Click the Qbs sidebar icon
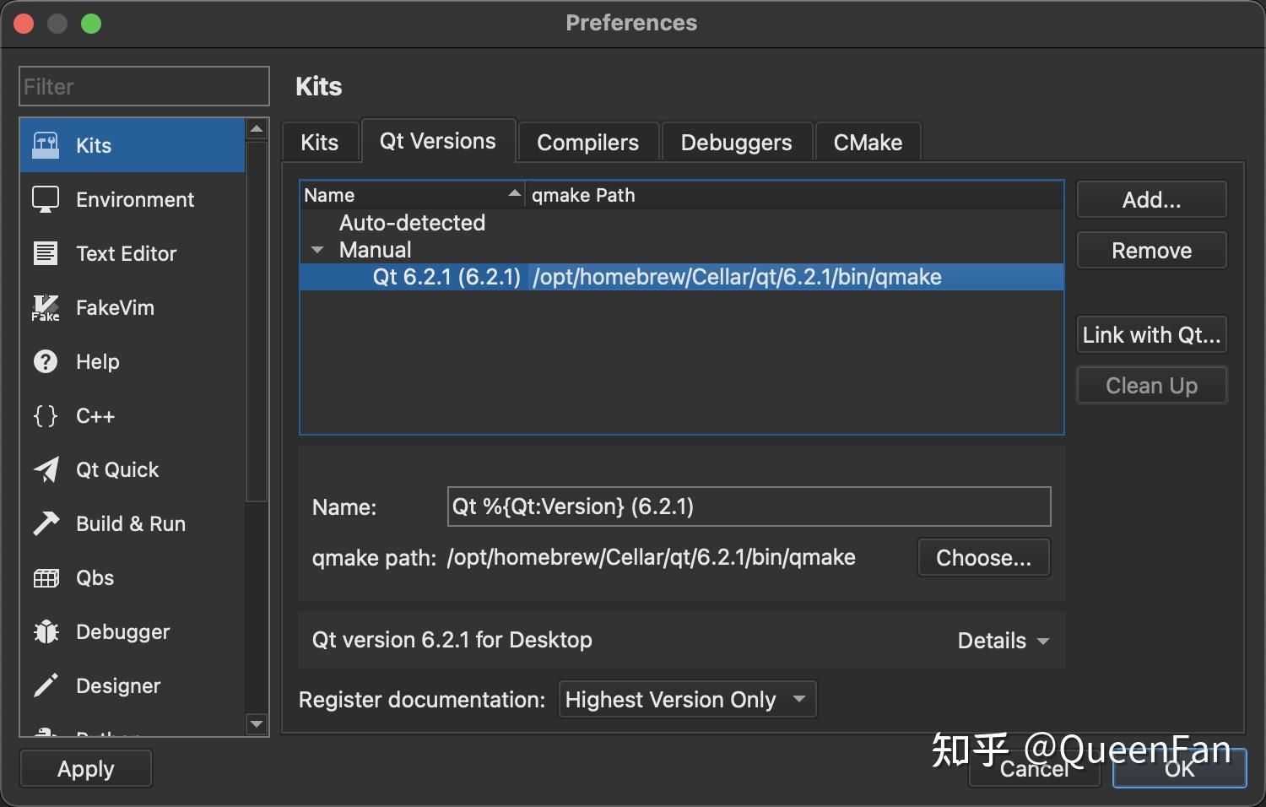 pyautogui.click(x=46, y=577)
